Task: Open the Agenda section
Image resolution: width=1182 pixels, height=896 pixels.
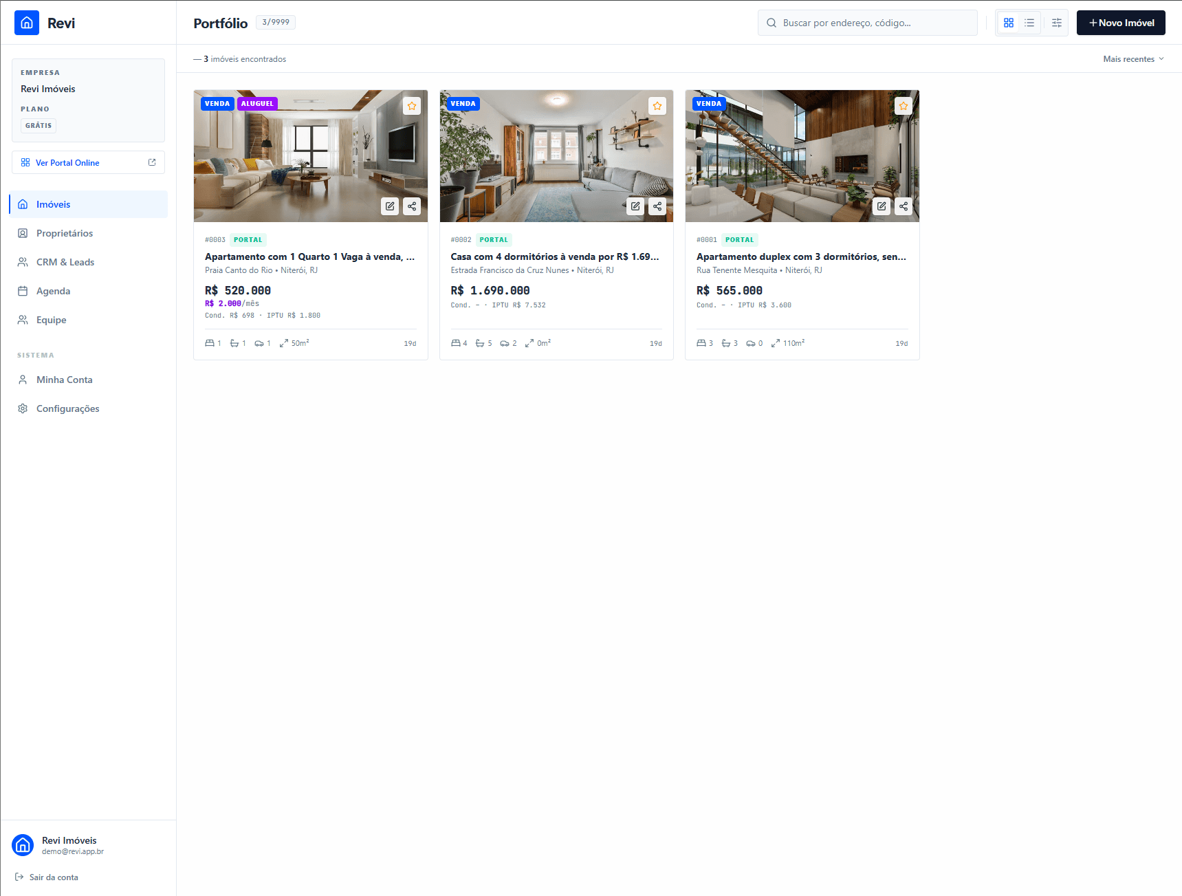Action: click(53, 291)
